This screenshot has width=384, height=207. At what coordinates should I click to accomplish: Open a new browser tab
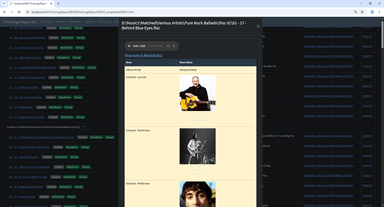click(x=58, y=3)
